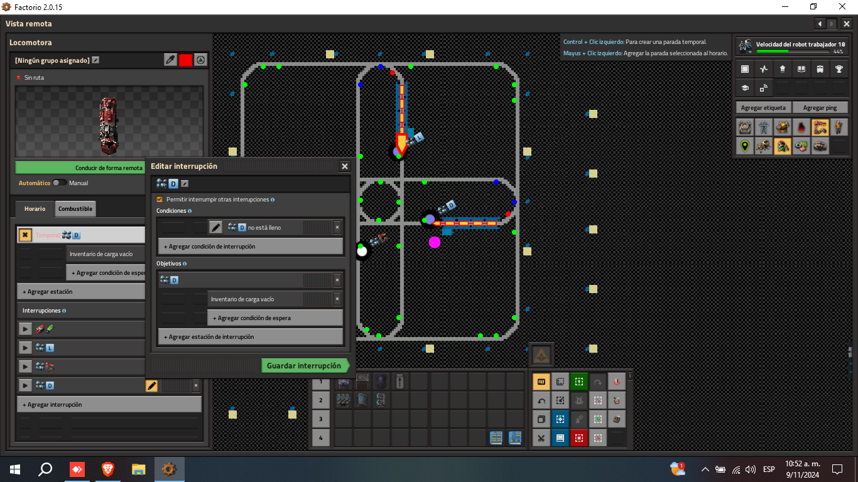Open shortcut bar options three-dot handle
Image resolution: width=858 pixels, height=482 pixels.
pos(630,377)
